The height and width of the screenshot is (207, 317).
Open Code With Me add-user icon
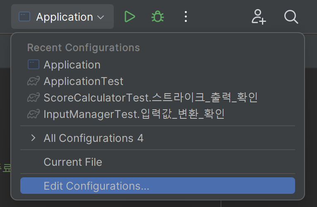click(x=259, y=17)
